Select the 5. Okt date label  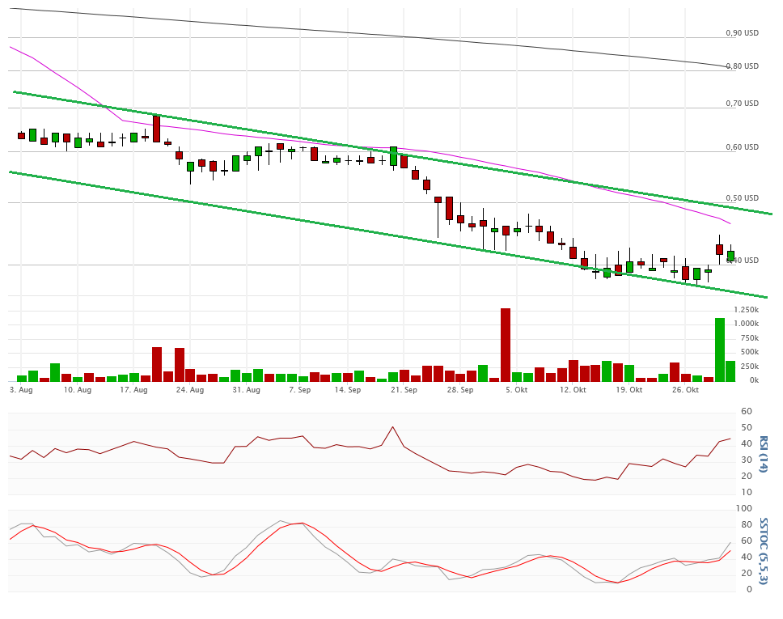click(516, 389)
